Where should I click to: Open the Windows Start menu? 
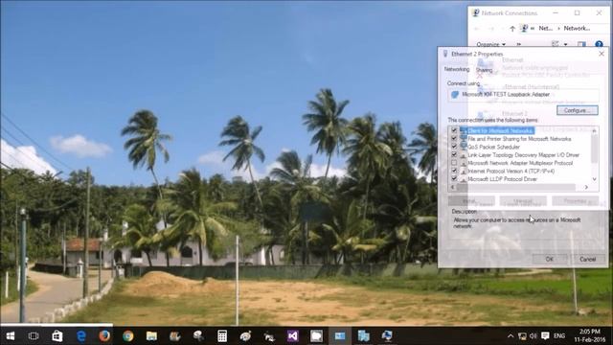tap(11, 336)
